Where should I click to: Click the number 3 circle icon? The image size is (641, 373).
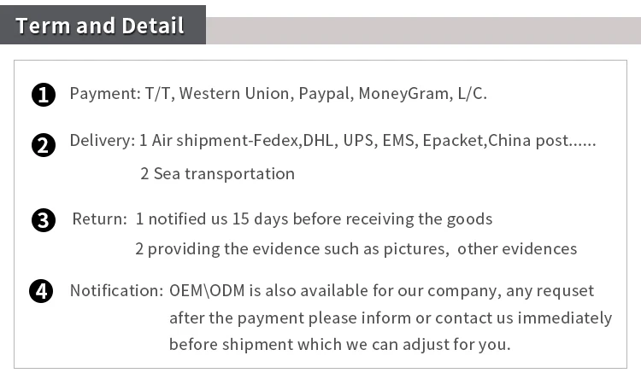[44, 220]
